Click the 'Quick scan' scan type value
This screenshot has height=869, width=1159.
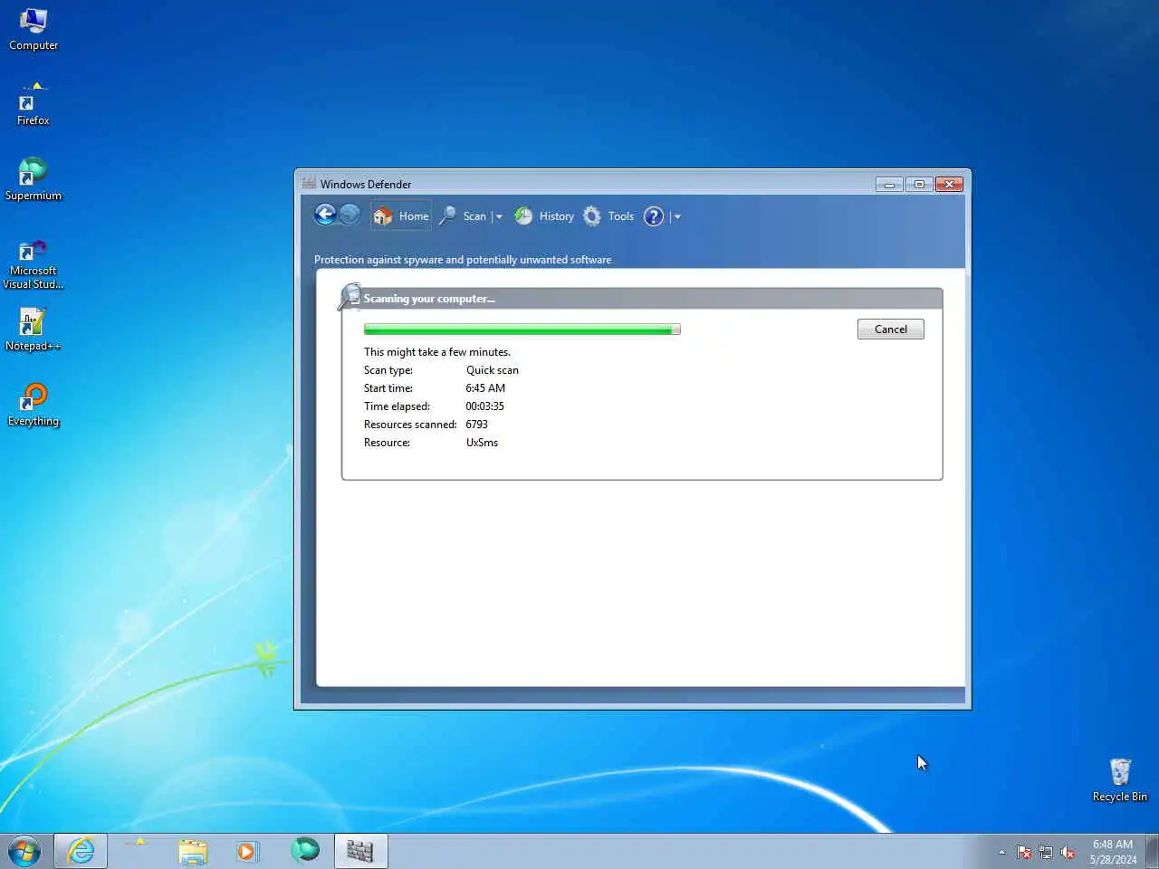493,370
